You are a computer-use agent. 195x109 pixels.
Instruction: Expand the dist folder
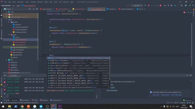click(6, 15)
